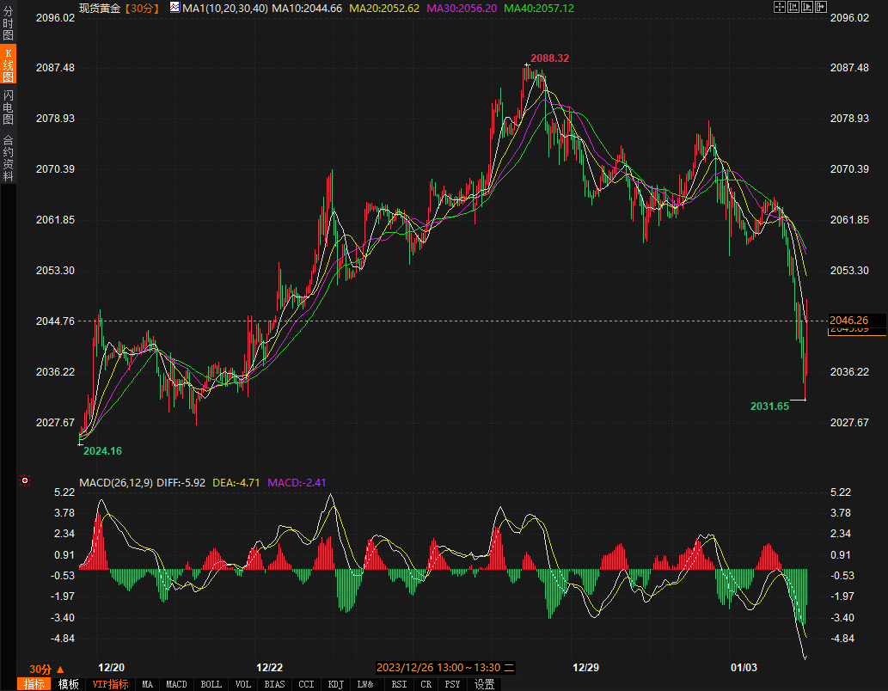
Task: Open the 合约资料 side tab
Action: tap(8, 158)
